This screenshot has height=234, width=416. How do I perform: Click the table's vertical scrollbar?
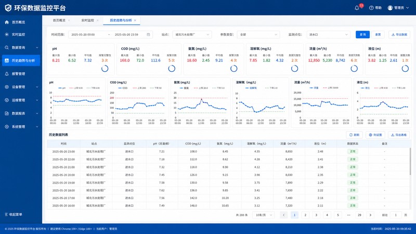[x=410, y=161]
